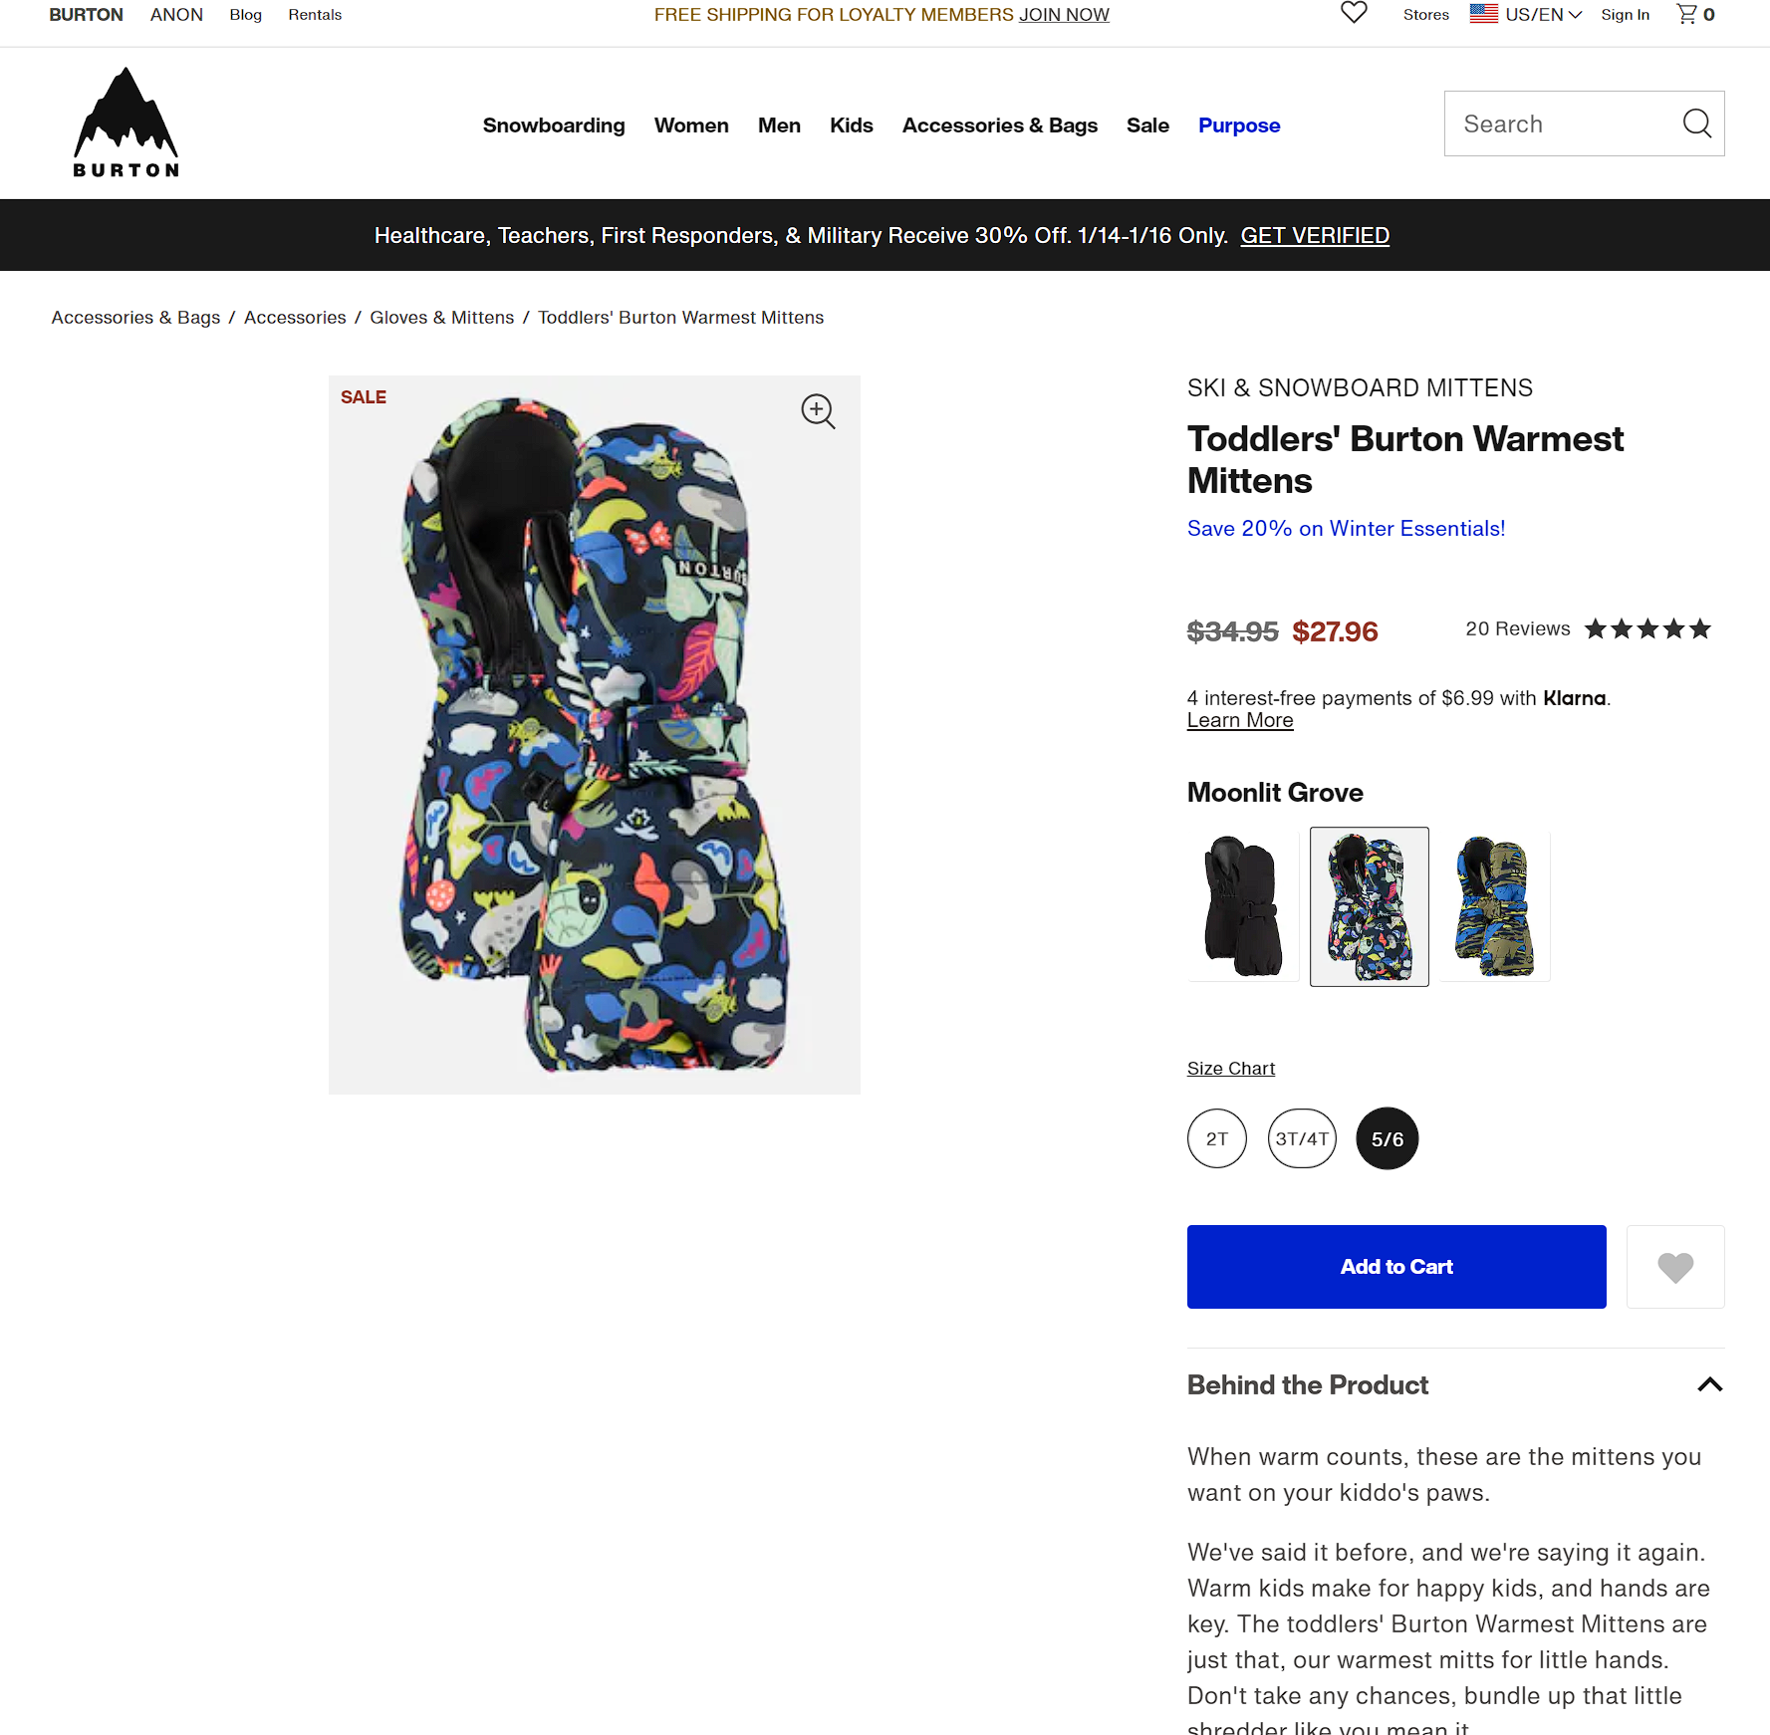Image resolution: width=1770 pixels, height=1735 pixels.
Task: Click the Add to Cart button
Action: (1396, 1267)
